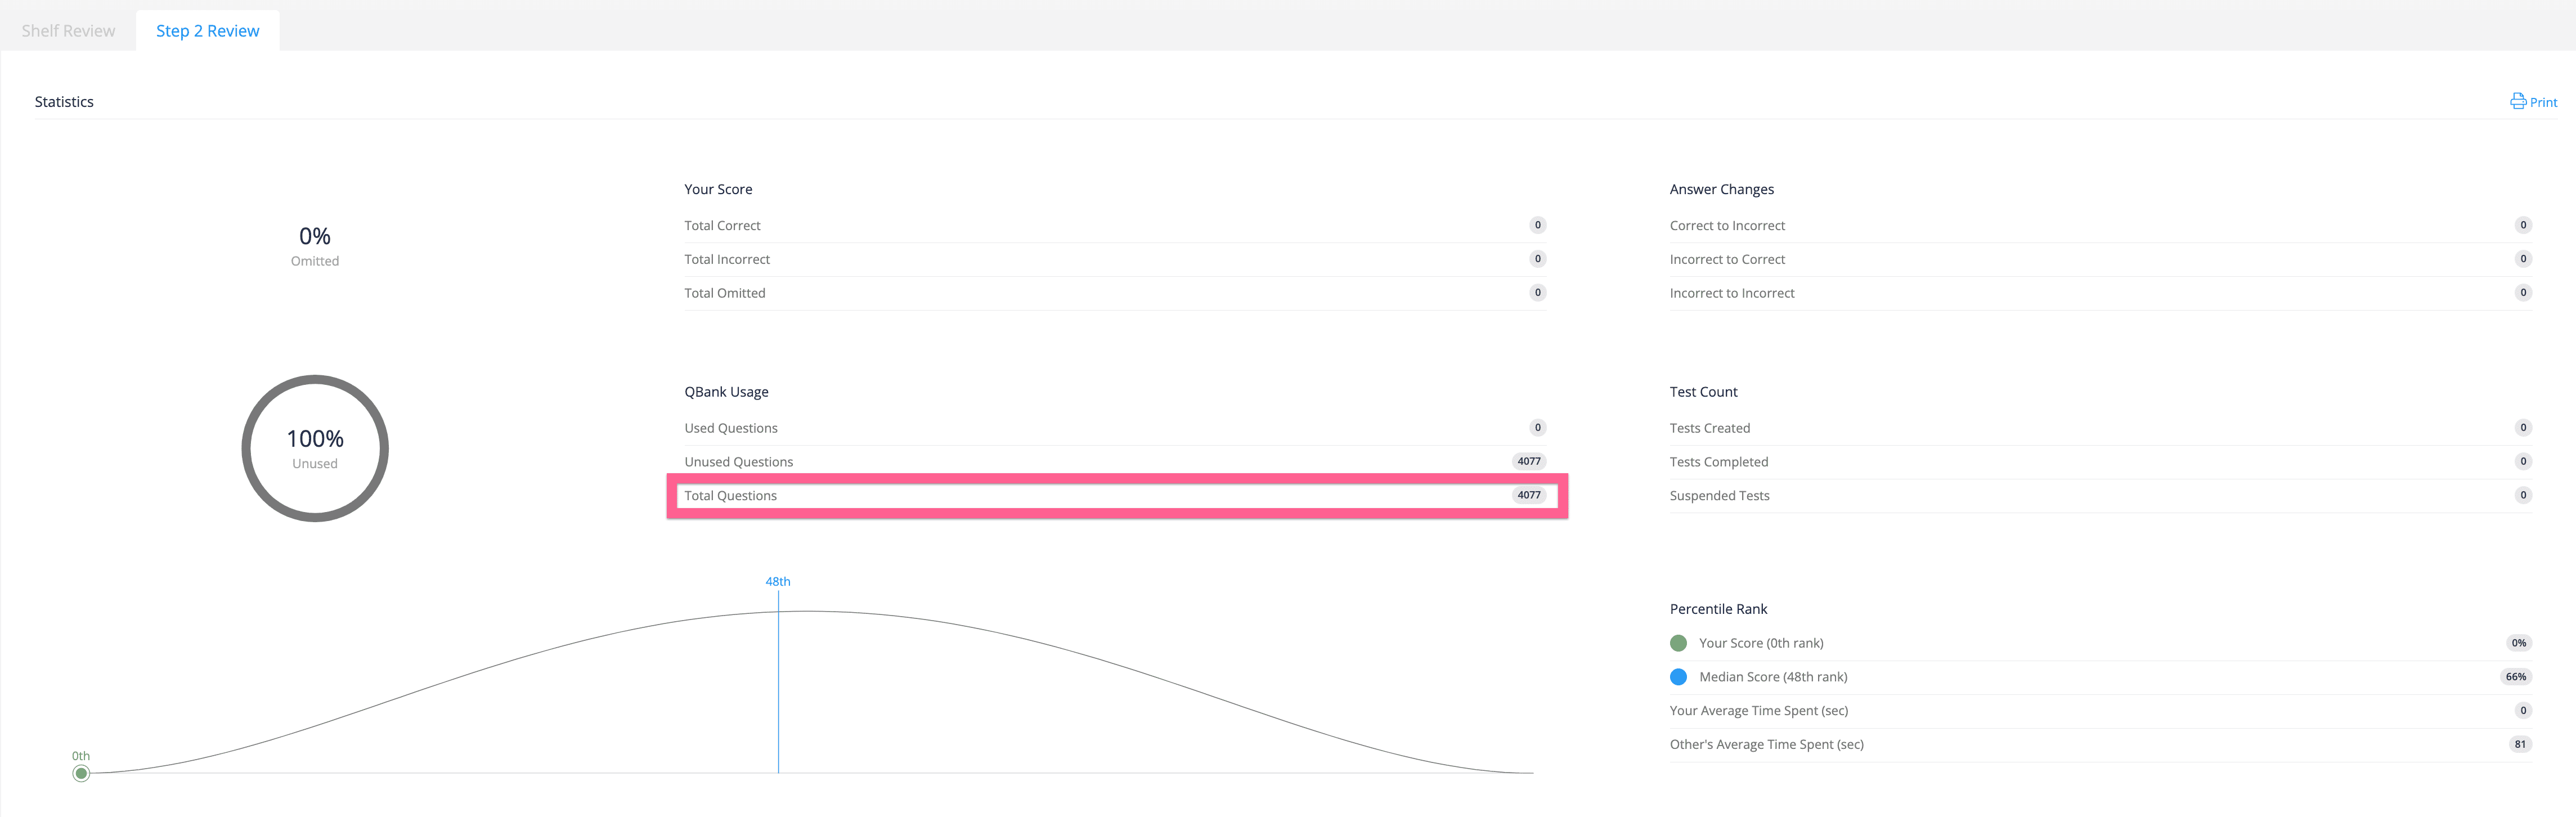Click the blue Median Score legend dot

pos(1678,677)
